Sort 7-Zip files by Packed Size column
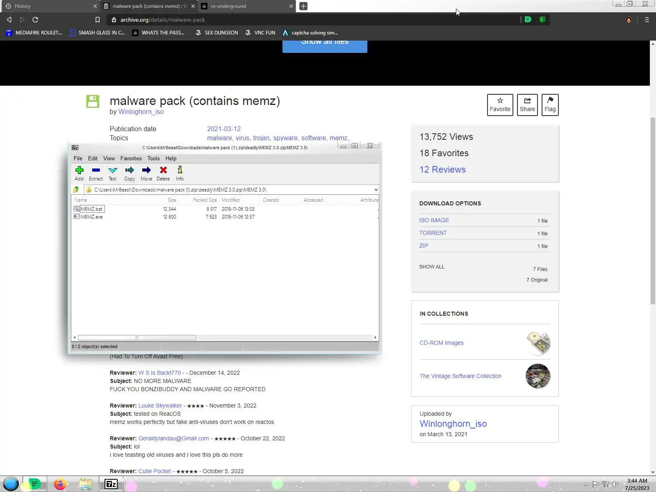This screenshot has height=492, width=656. 198,200
